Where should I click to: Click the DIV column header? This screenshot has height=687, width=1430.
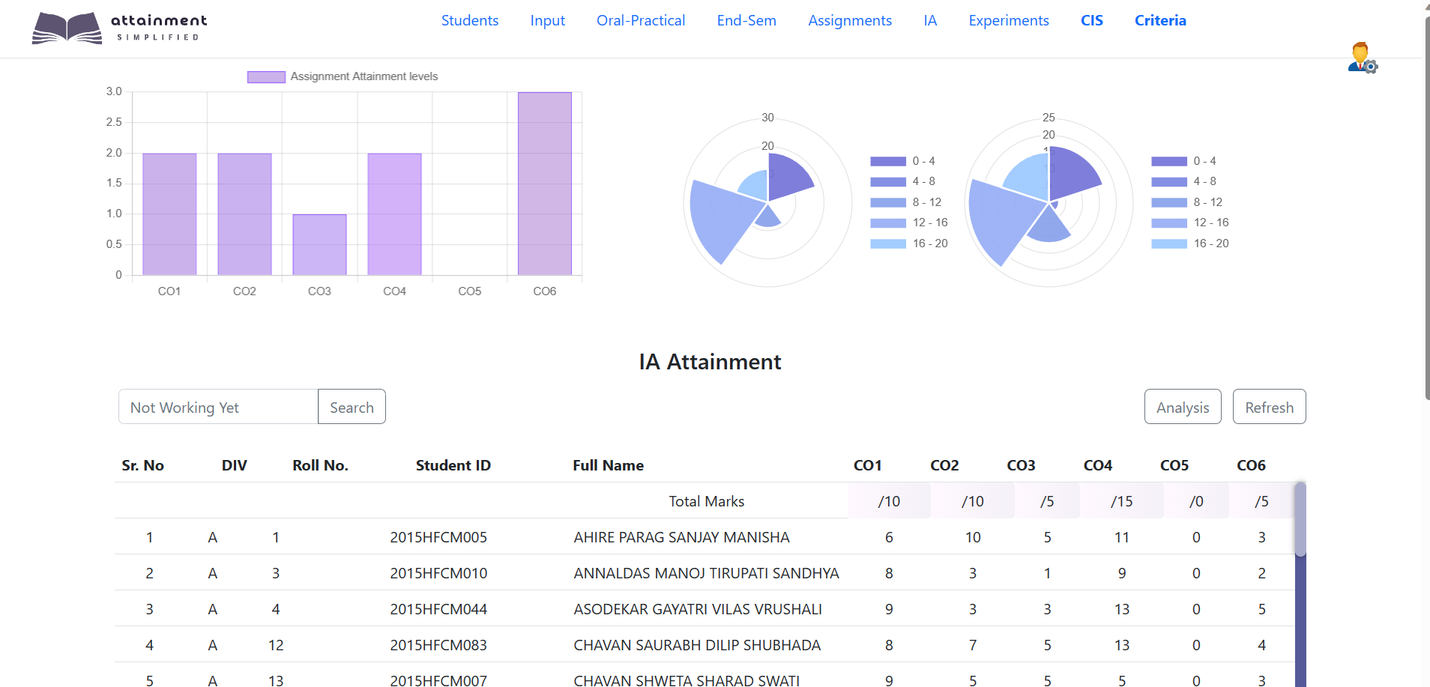(x=234, y=465)
